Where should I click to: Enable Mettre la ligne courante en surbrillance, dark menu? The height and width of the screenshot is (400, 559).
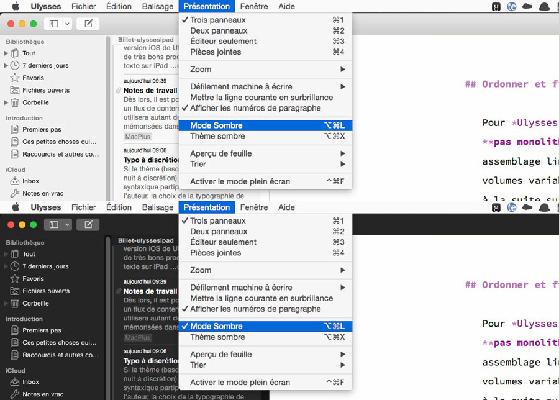pyautogui.click(x=265, y=298)
